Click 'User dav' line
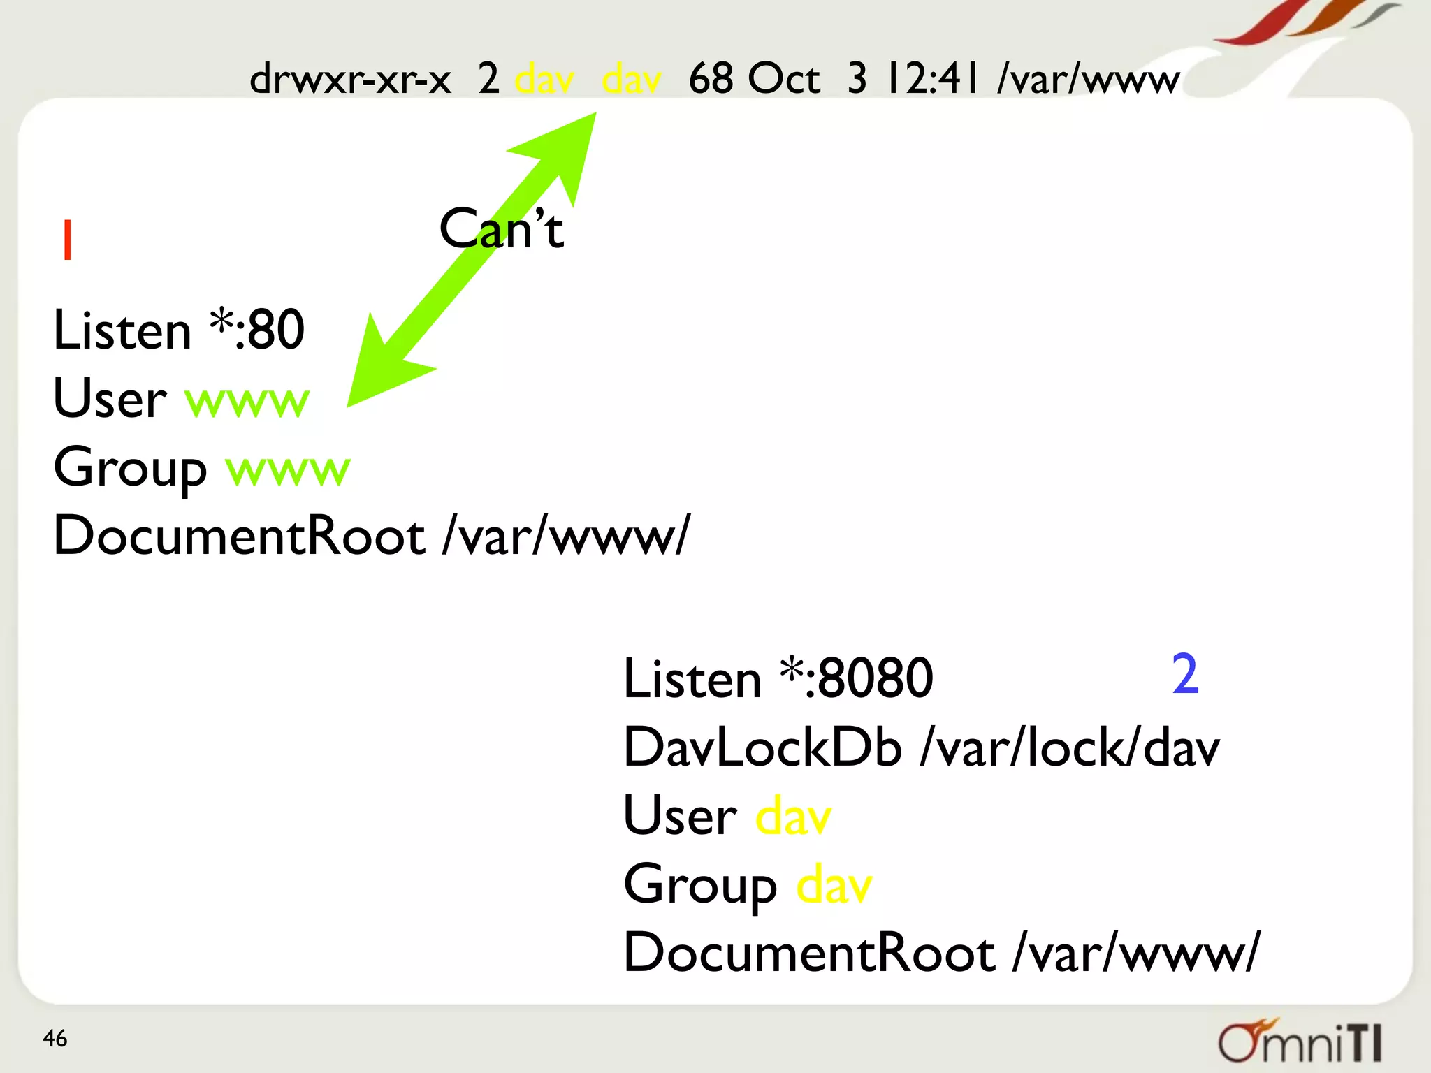This screenshot has height=1073, width=1431. (727, 815)
